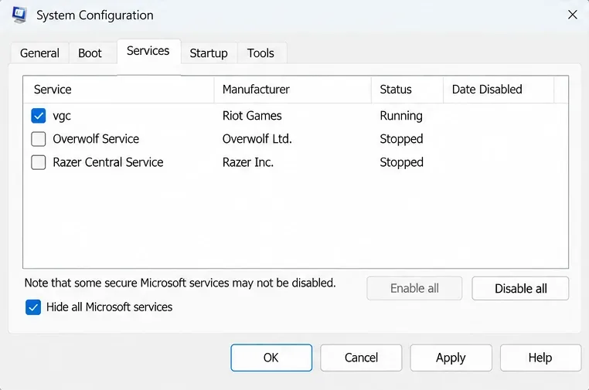Apply the service changes
Viewport: 589px width, 390px height.
451,358
